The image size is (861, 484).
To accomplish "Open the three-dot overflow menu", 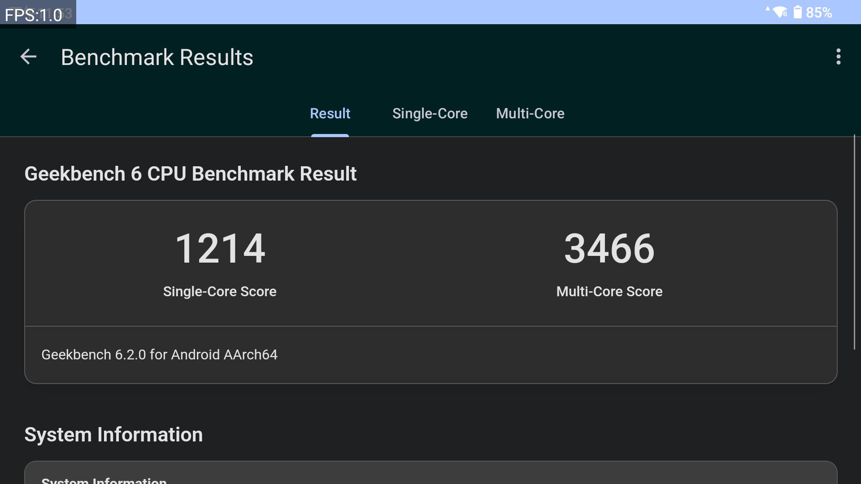I will [x=838, y=57].
